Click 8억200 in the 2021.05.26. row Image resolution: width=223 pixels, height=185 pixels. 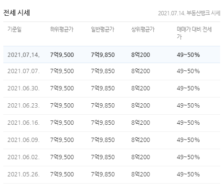(x=140, y=174)
